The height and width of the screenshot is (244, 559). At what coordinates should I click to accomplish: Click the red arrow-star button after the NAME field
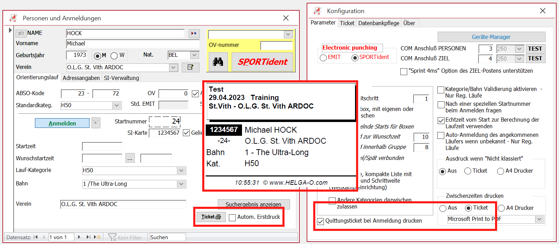(194, 33)
